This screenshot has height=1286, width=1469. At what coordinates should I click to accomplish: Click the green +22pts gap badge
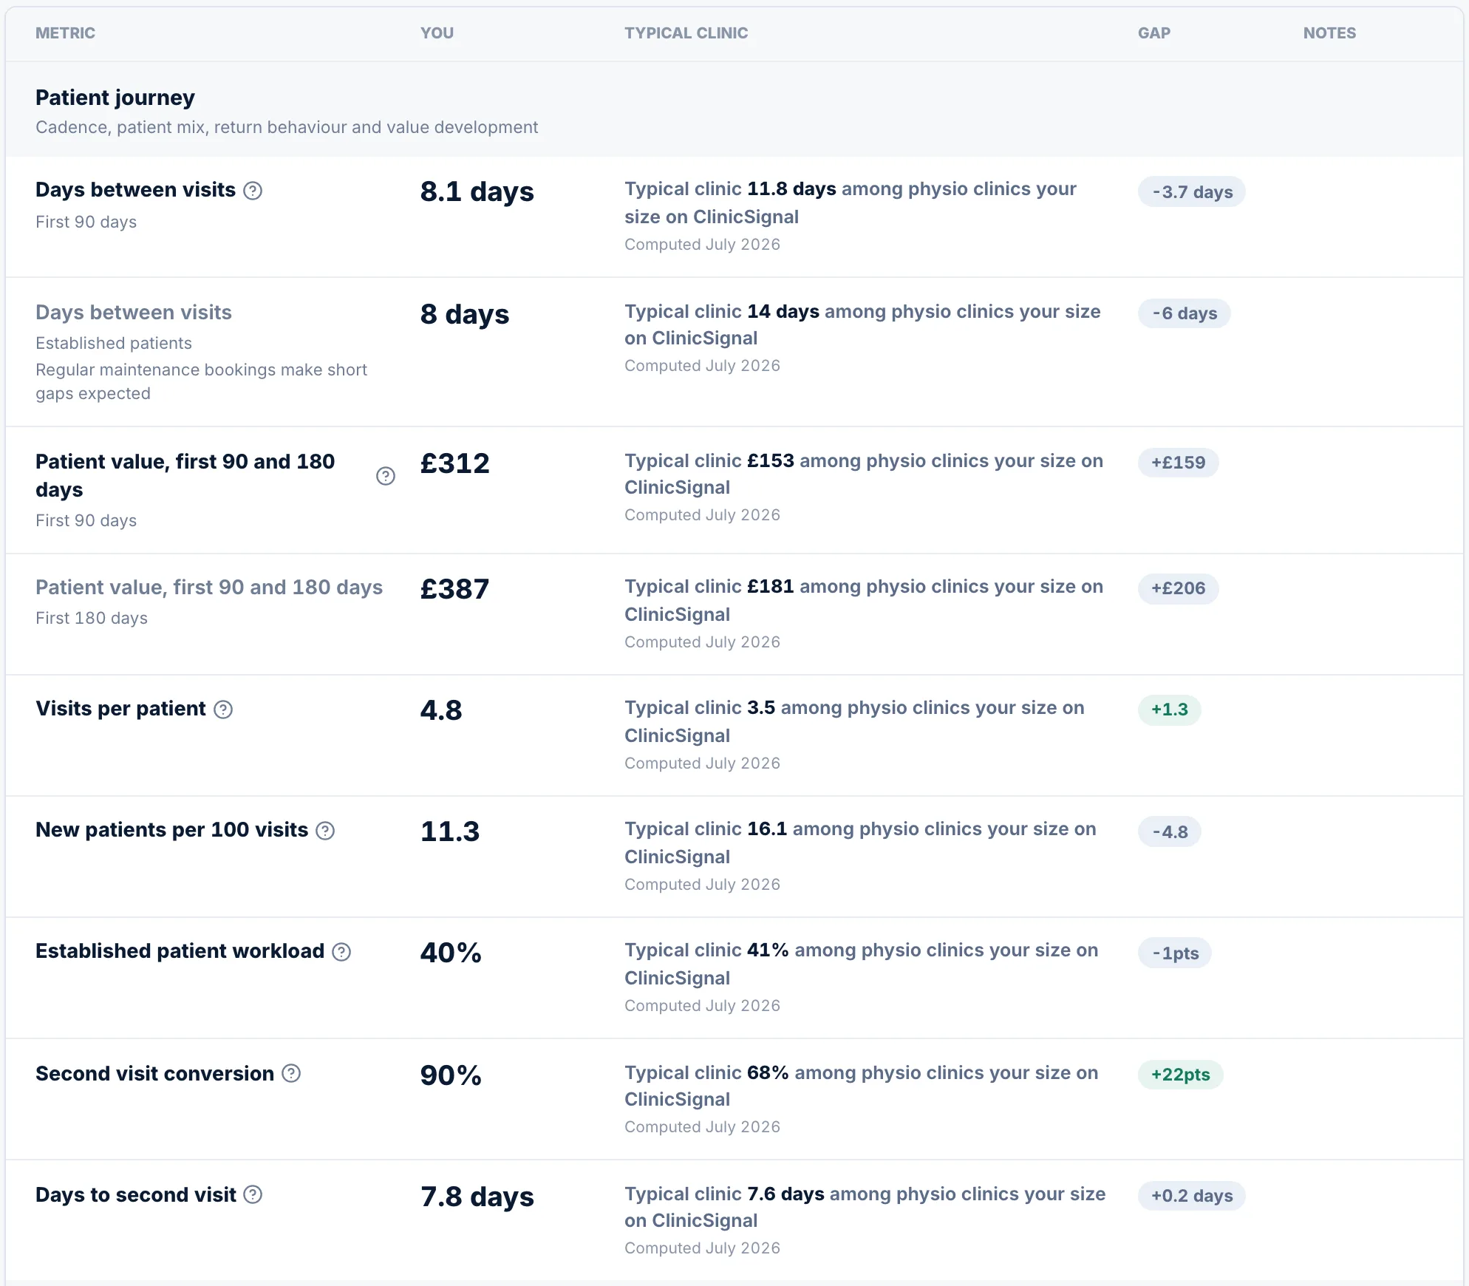1180,1075
